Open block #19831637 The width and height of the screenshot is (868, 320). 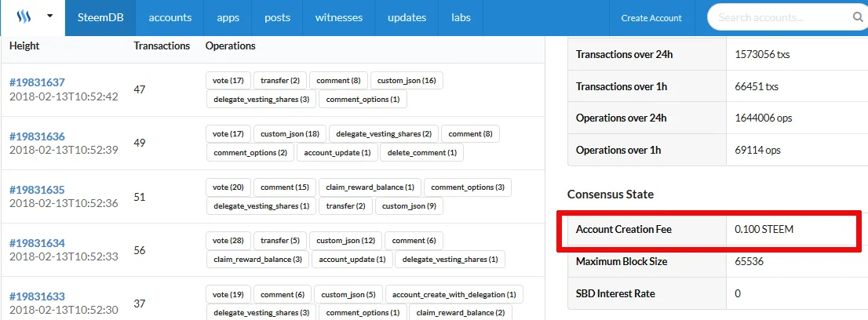click(37, 82)
